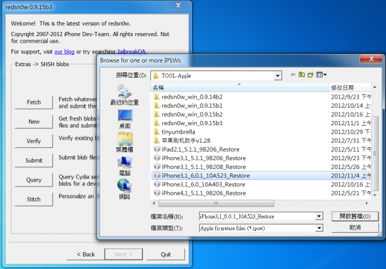Select file name iPhone4,1_5.1.1_9B206_Restore

[x=204, y=193]
